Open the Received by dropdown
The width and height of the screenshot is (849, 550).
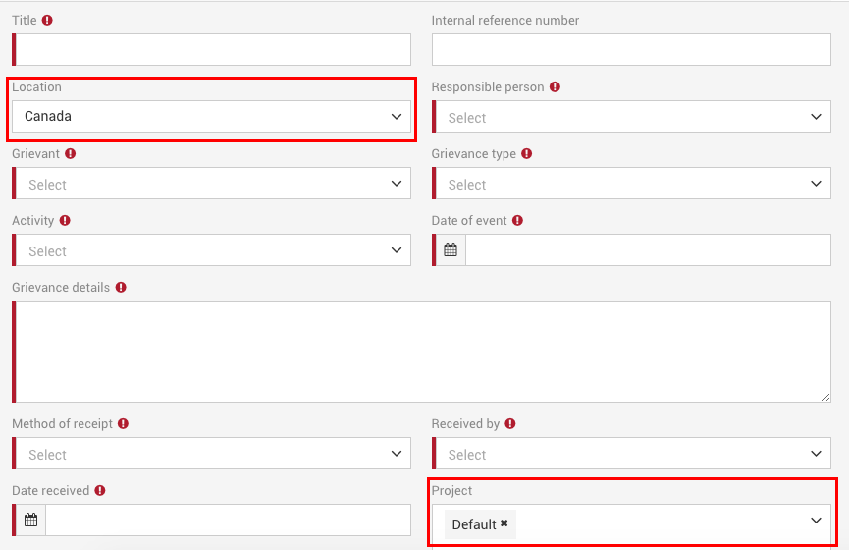pos(632,454)
